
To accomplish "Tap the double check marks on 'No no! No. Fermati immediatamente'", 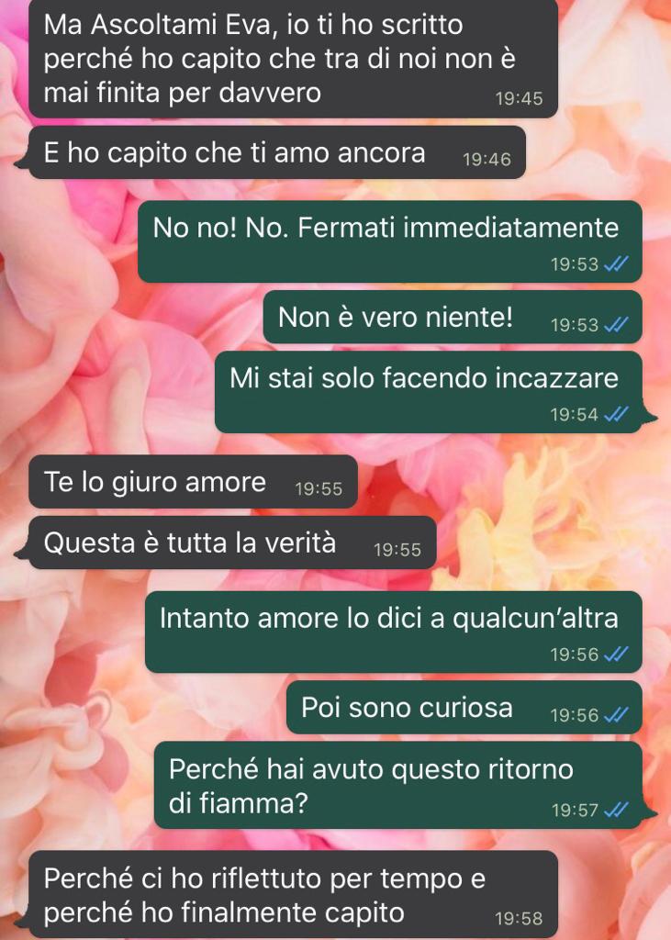I will [x=616, y=263].
